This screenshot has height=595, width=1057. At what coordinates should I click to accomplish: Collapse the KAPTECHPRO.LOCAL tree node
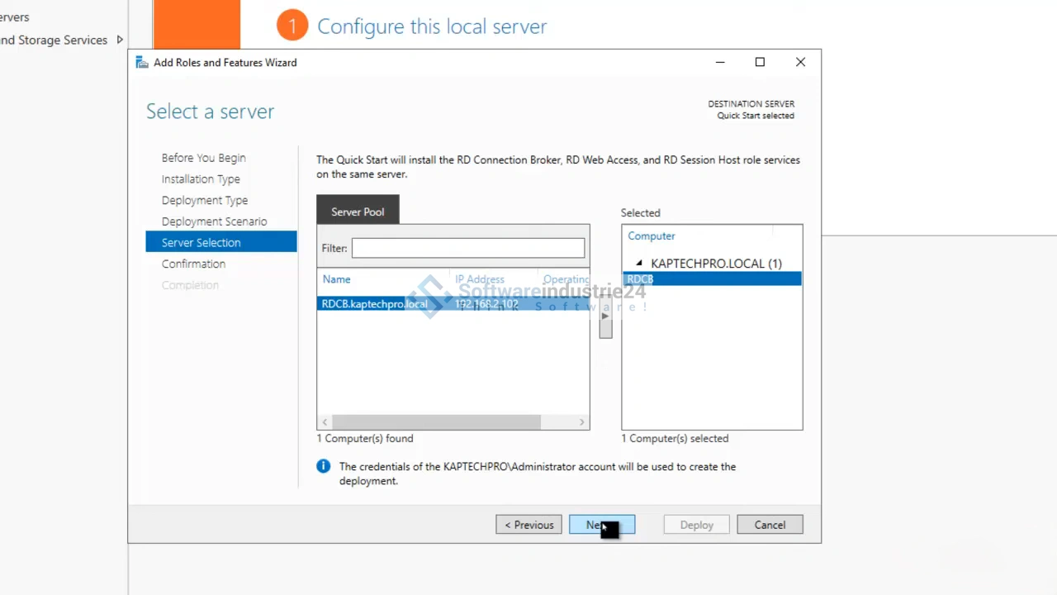click(639, 264)
